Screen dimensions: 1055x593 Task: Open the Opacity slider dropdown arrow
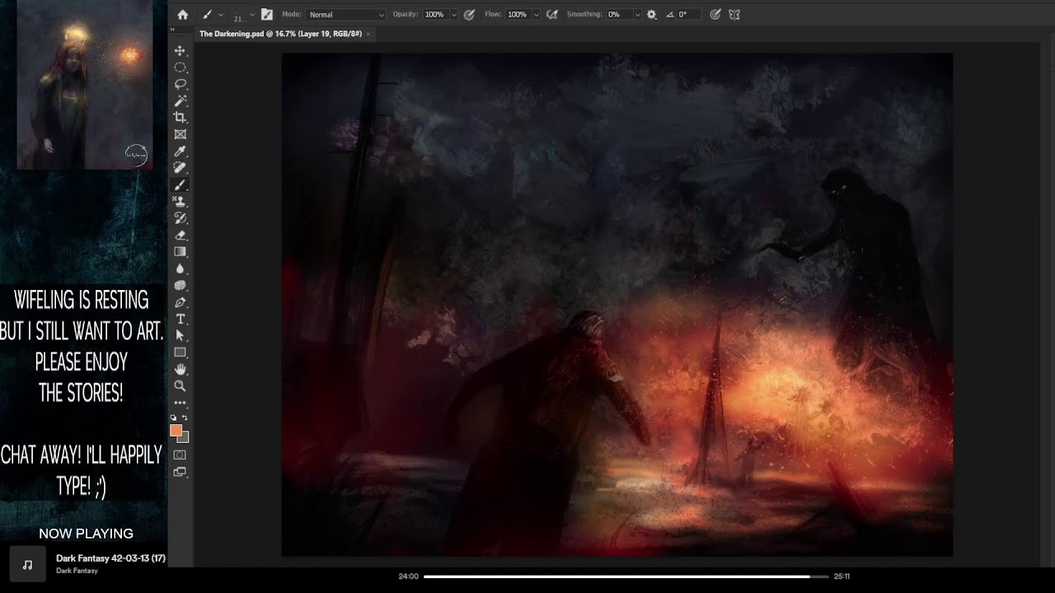[x=453, y=15]
